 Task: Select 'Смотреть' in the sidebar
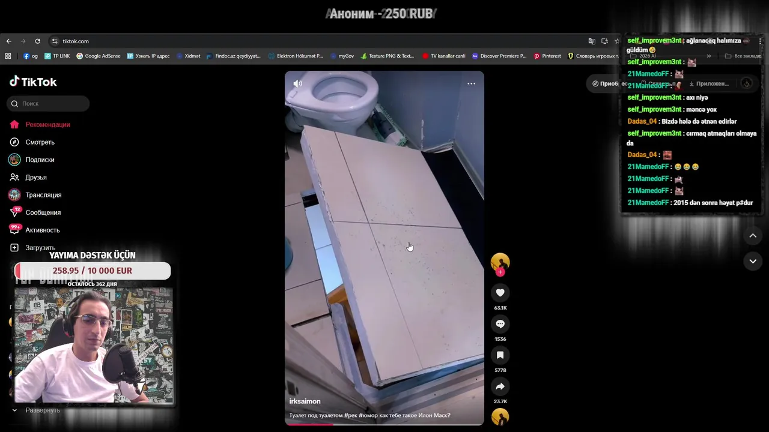[x=32, y=142]
